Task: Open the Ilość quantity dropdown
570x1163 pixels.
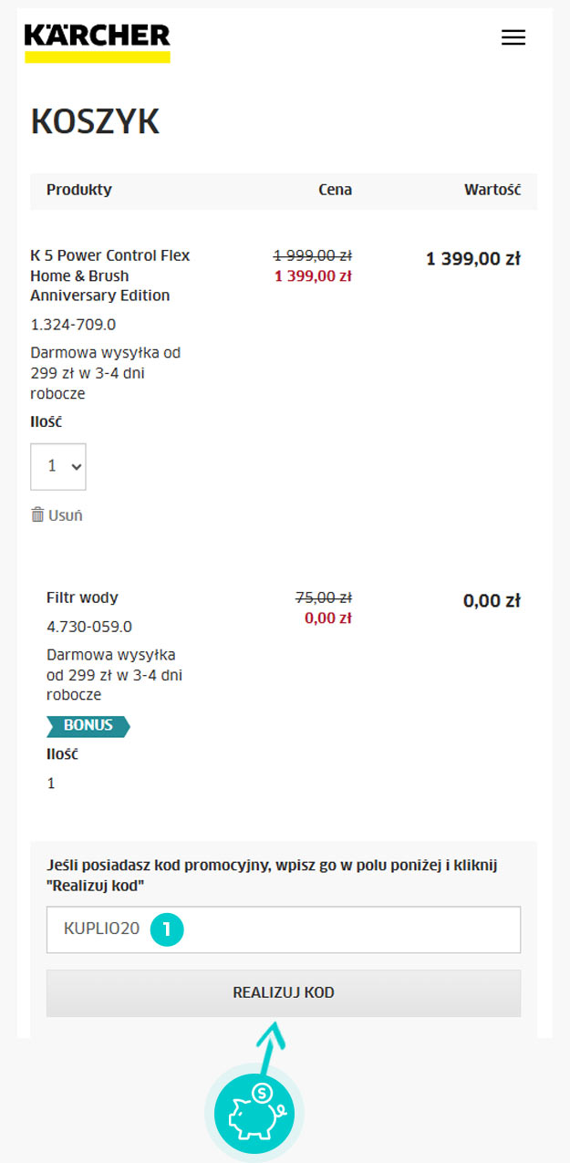Action: tap(58, 466)
